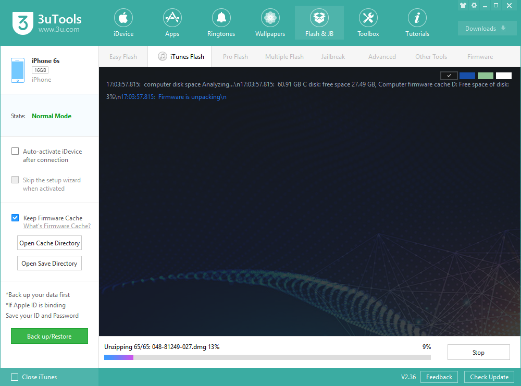Click the Feedback button
The image size is (521, 386).
(x=439, y=377)
